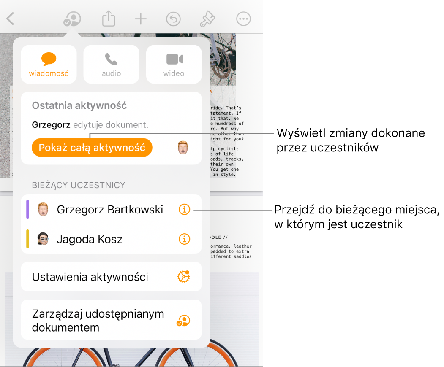Screen dimensions: 444x367
Task: Open Zarządzaj udostępnianym dokumentem
Action: pos(111,320)
